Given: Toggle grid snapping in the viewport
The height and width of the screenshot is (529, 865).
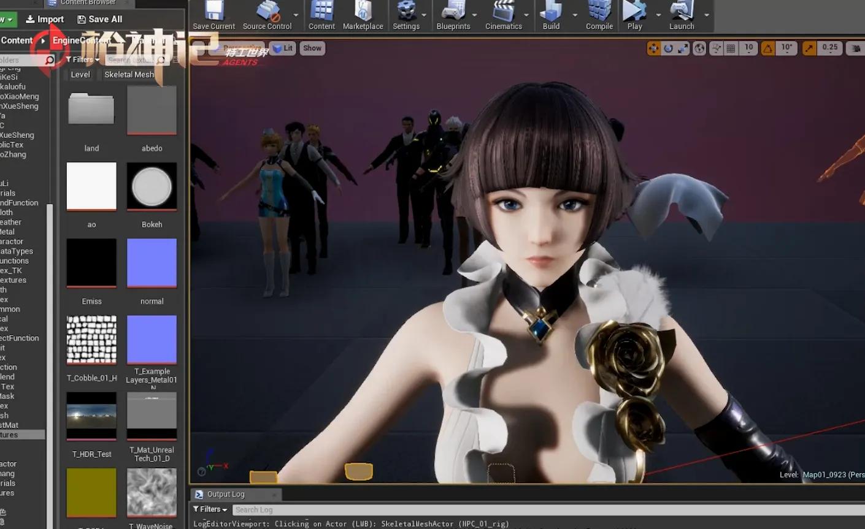Looking at the screenshot, I should 731,48.
